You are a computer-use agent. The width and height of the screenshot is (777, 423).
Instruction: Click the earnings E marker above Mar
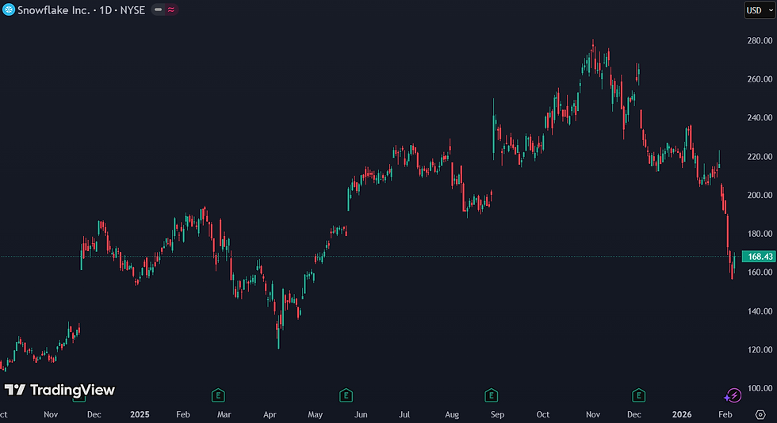[x=218, y=395]
